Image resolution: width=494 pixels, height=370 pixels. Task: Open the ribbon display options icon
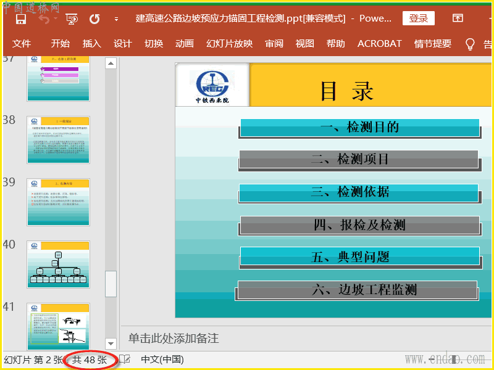pyautogui.click(x=458, y=18)
